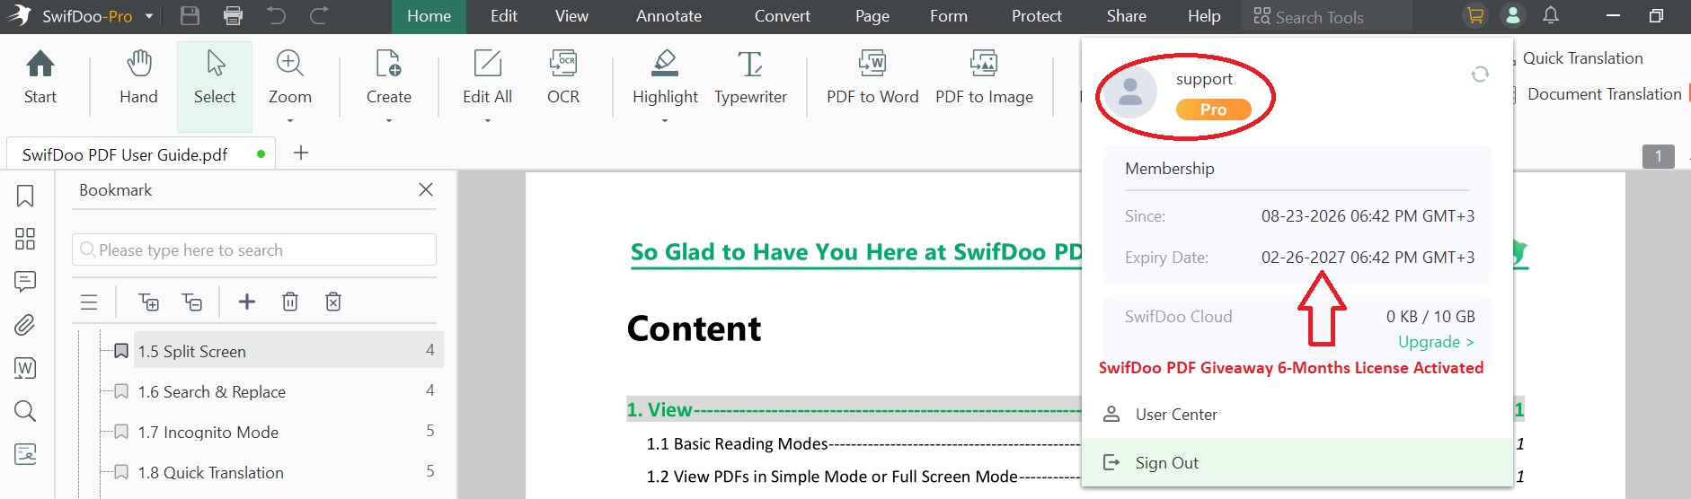This screenshot has height=499, width=1691.
Task: Select the Typewriter tool
Action: [750, 77]
